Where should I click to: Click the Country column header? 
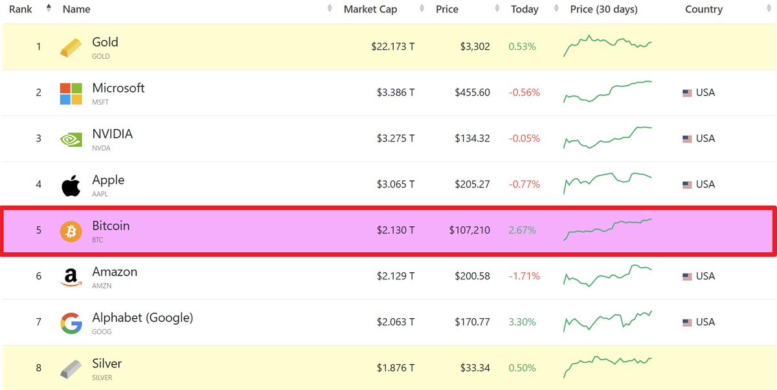704,9
